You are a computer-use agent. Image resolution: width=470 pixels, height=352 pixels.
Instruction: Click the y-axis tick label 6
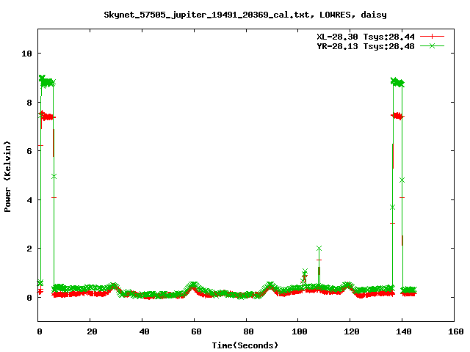pyautogui.click(x=29, y=151)
